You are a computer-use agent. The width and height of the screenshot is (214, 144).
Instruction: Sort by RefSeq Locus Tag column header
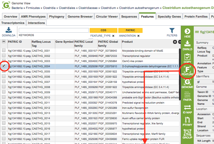click(x=43, y=44)
